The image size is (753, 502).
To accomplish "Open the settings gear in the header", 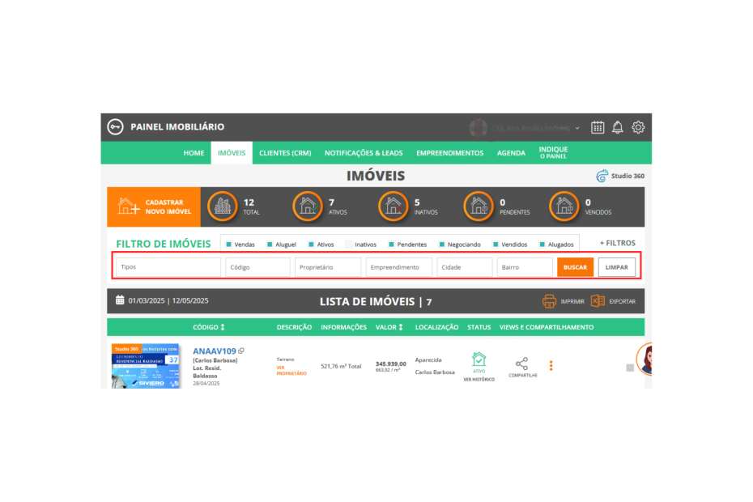I will (638, 127).
